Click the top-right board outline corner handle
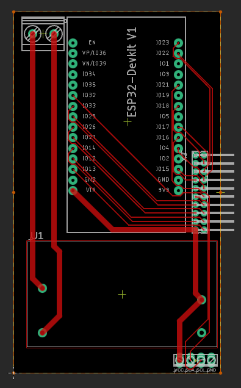 [220, 12]
